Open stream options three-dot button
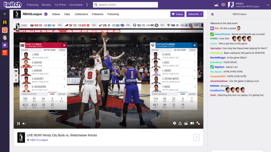 196,137
